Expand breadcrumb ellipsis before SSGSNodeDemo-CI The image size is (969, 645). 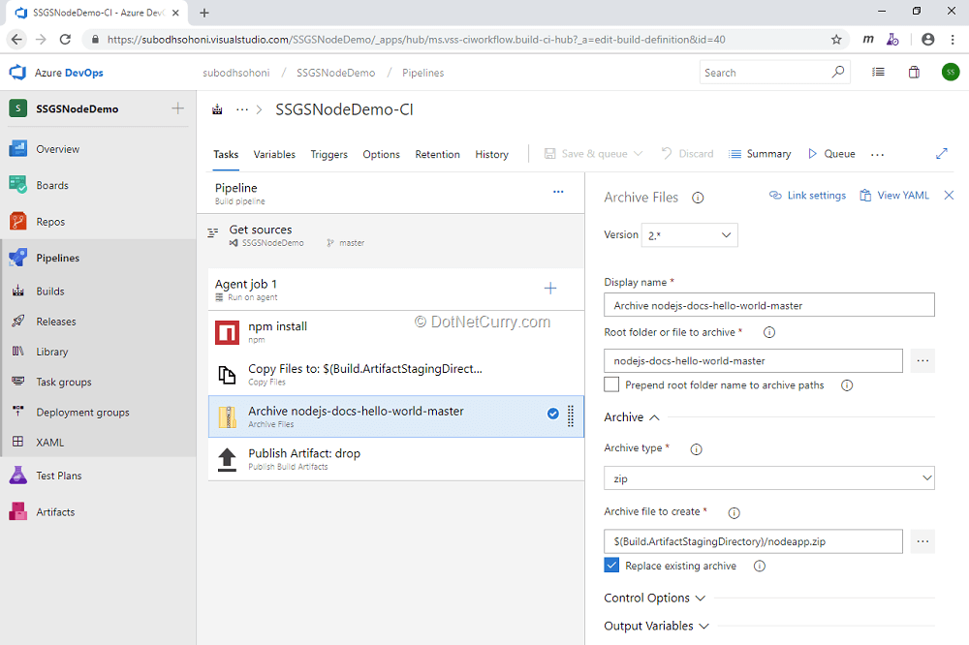242,110
